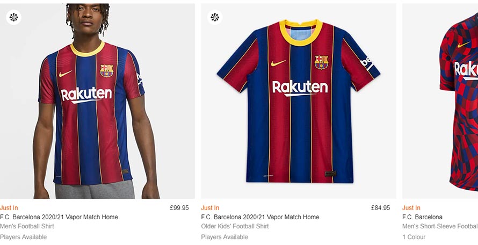Click the 'Just In' label above the men's shirt title

(x=9, y=208)
